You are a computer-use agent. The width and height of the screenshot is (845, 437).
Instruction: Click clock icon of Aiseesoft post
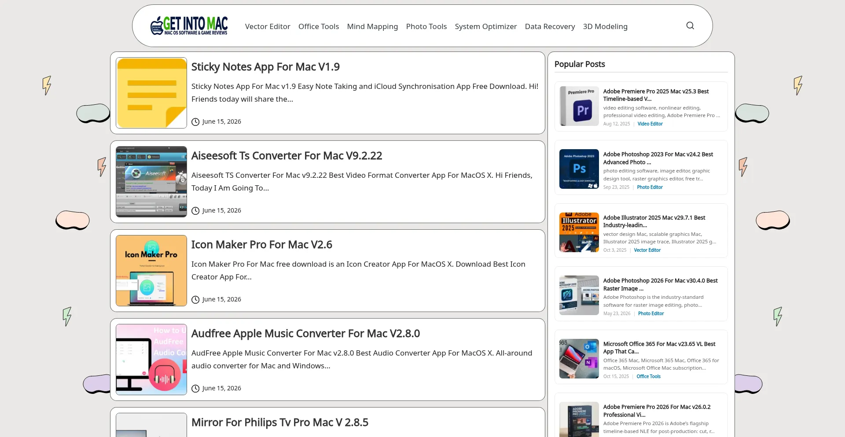tap(195, 211)
